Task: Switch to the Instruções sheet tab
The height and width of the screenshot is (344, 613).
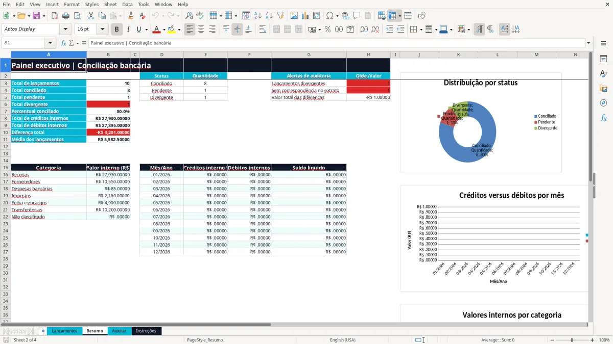Action: pyautogui.click(x=146, y=331)
